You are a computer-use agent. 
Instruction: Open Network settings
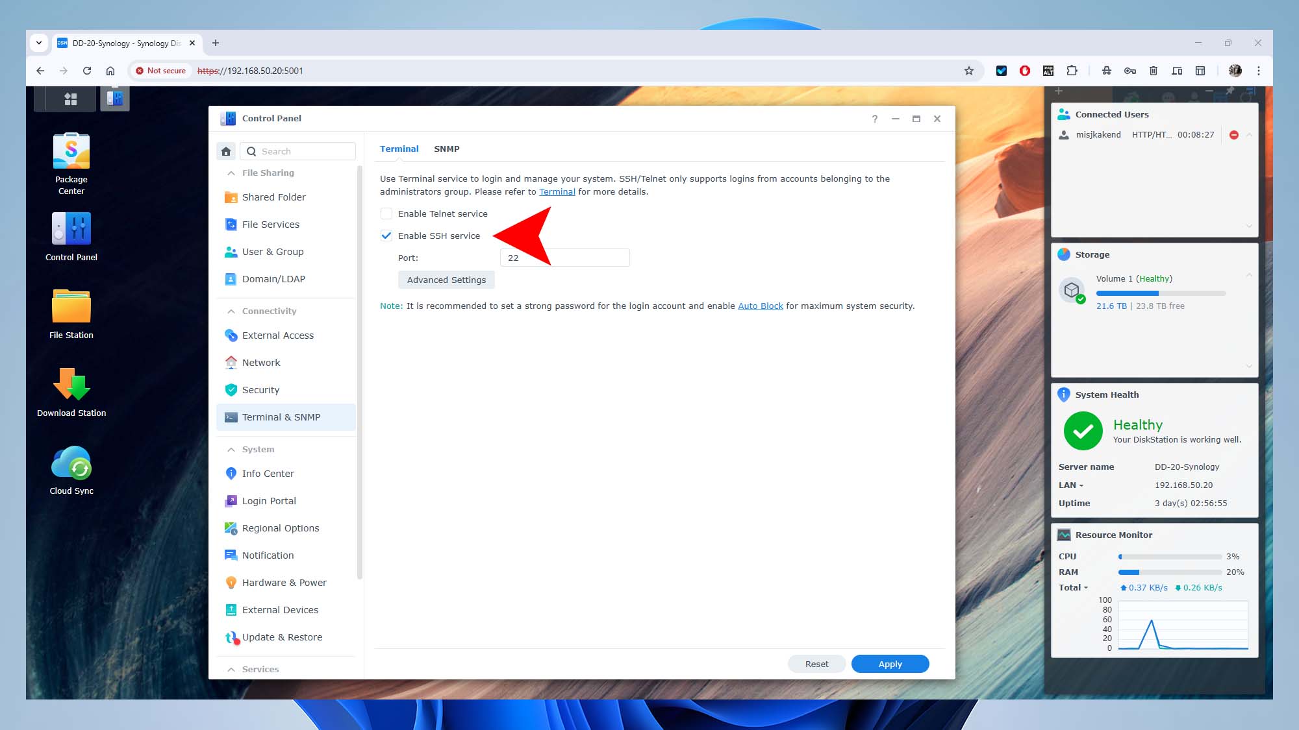point(286,363)
